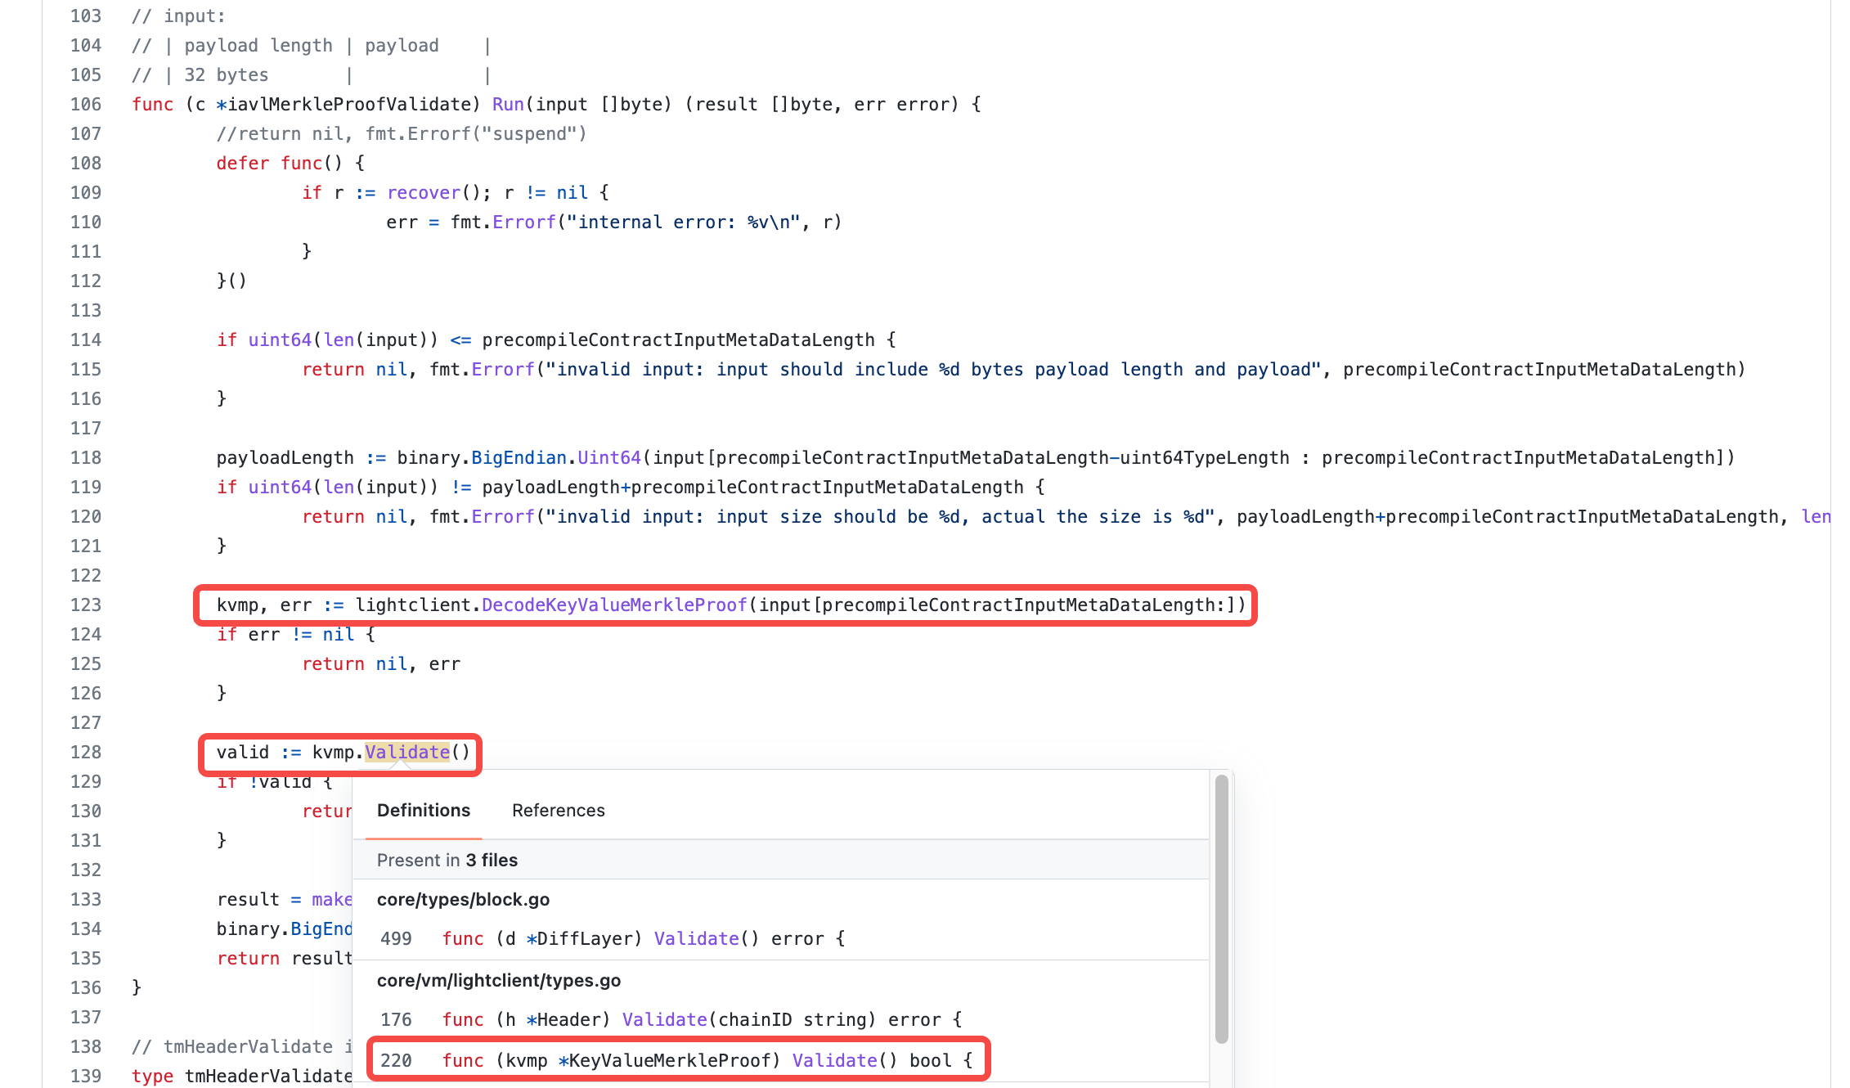Click the core/vm/lightclient/types.go file heading
Viewport: 1850px width, 1088px height.
pyautogui.click(x=498, y=980)
